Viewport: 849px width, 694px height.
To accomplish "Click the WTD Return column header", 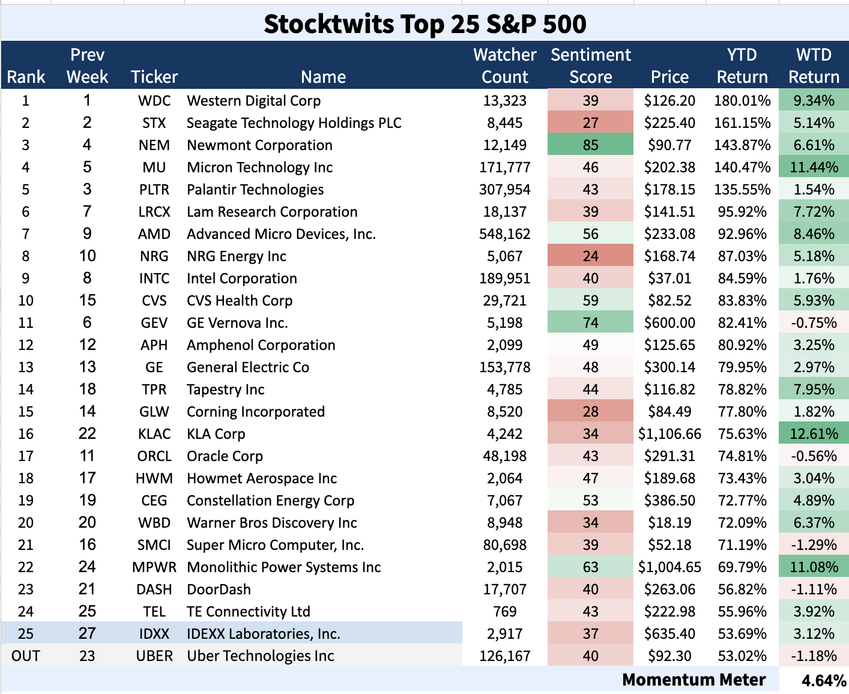I will coord(814,66).
